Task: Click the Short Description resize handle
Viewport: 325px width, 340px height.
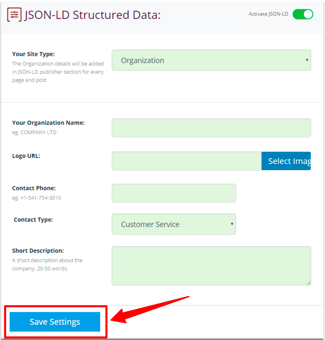Action: [x=309, y=283]
